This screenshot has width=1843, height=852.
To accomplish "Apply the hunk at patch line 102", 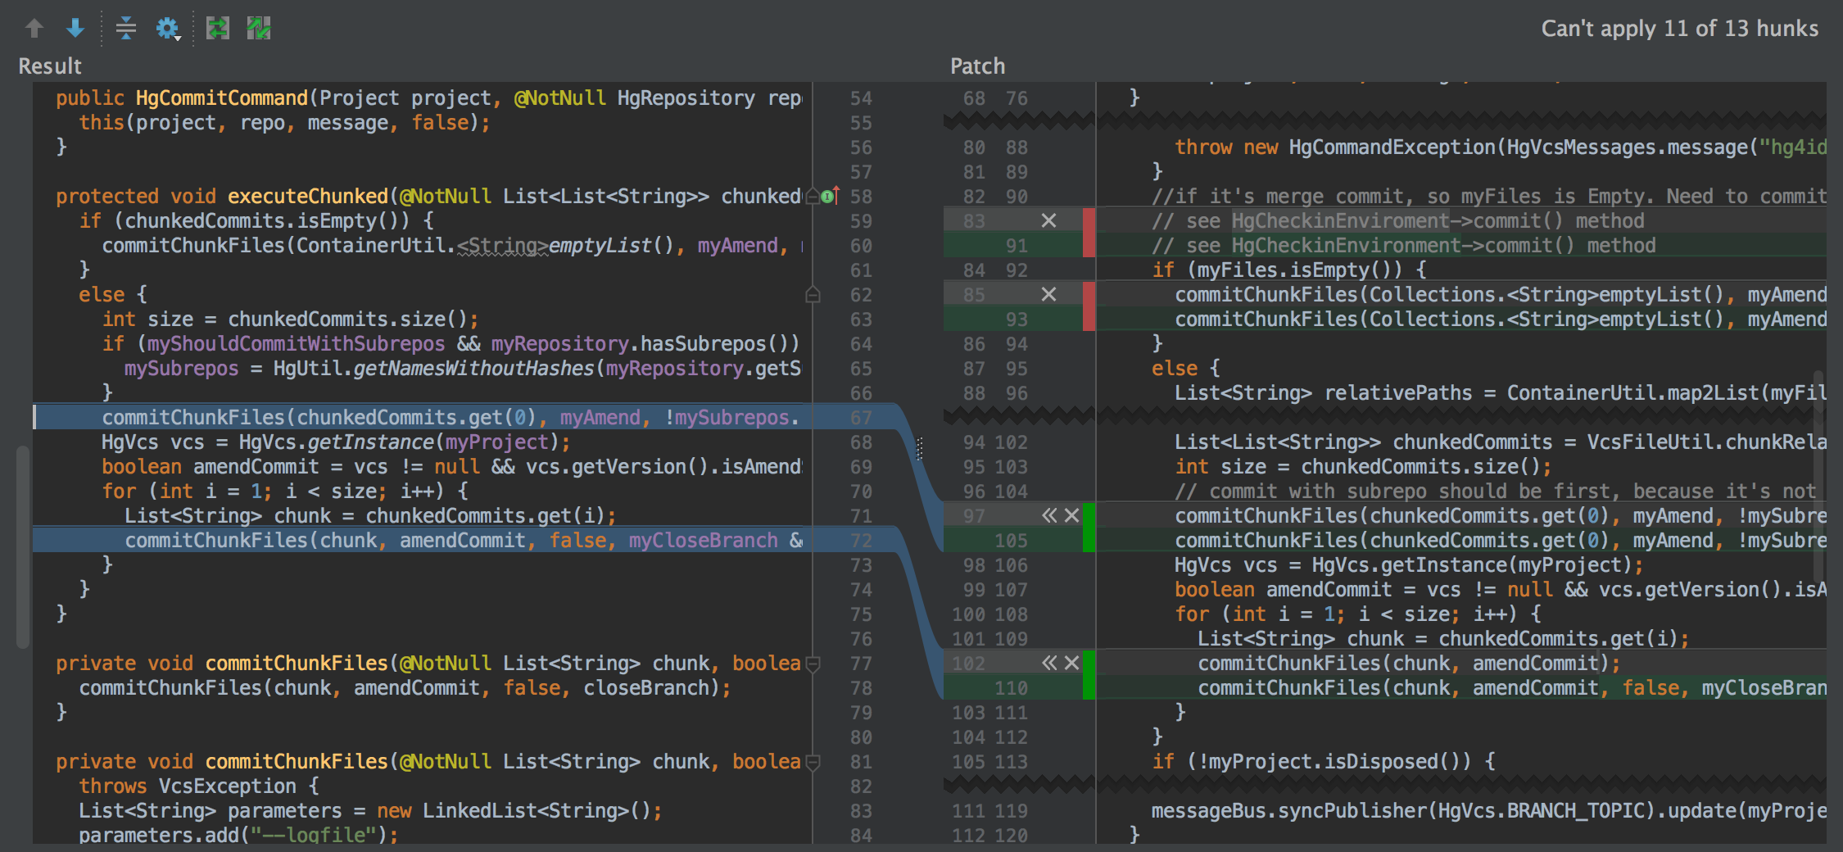I will 1049,663.
